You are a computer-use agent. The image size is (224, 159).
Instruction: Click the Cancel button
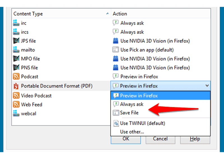pos(160,139)
